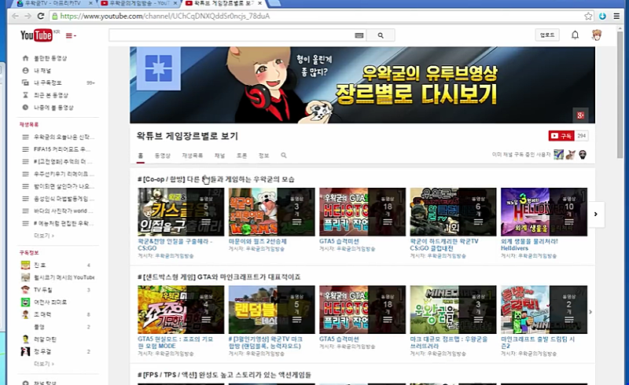Open the notifications bell

pyautogui.click(x=575, y=35)
